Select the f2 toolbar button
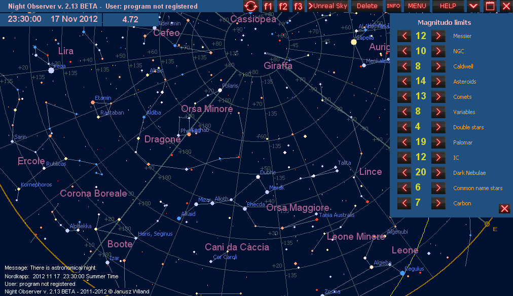Viewport: 513px width, 296px height. click(283, 6)
